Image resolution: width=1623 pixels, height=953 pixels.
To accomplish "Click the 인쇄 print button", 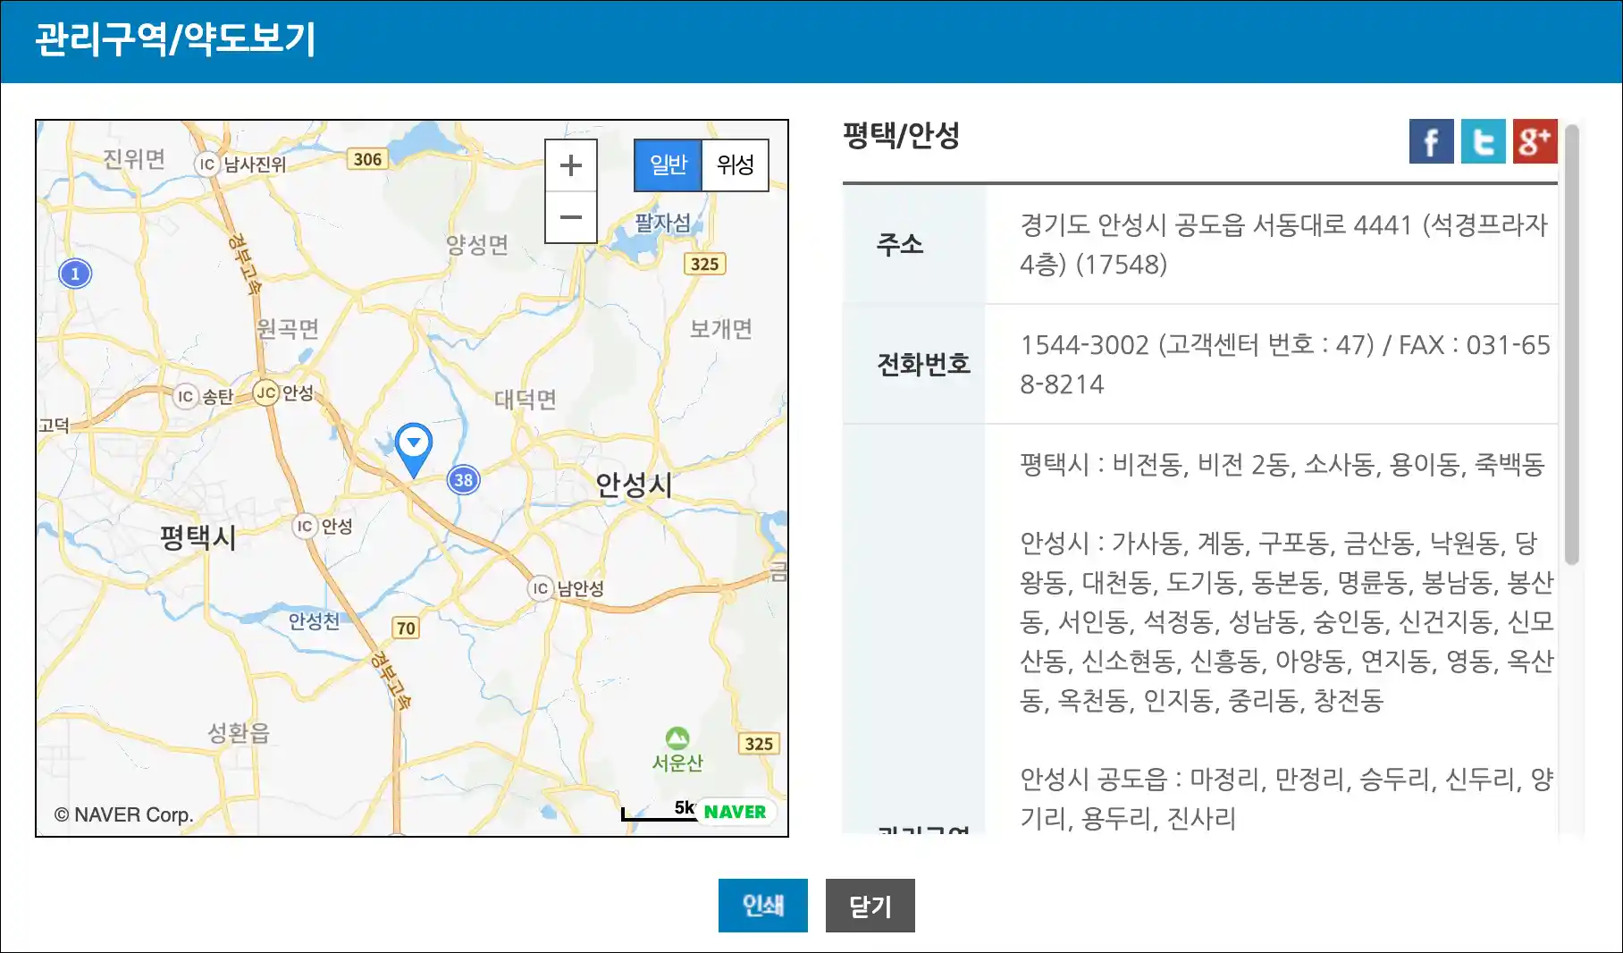I will click(x=763, y=906).
